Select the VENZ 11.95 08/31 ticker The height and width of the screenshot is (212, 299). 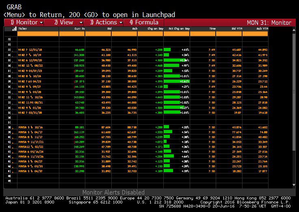click(x=30, y=103)
